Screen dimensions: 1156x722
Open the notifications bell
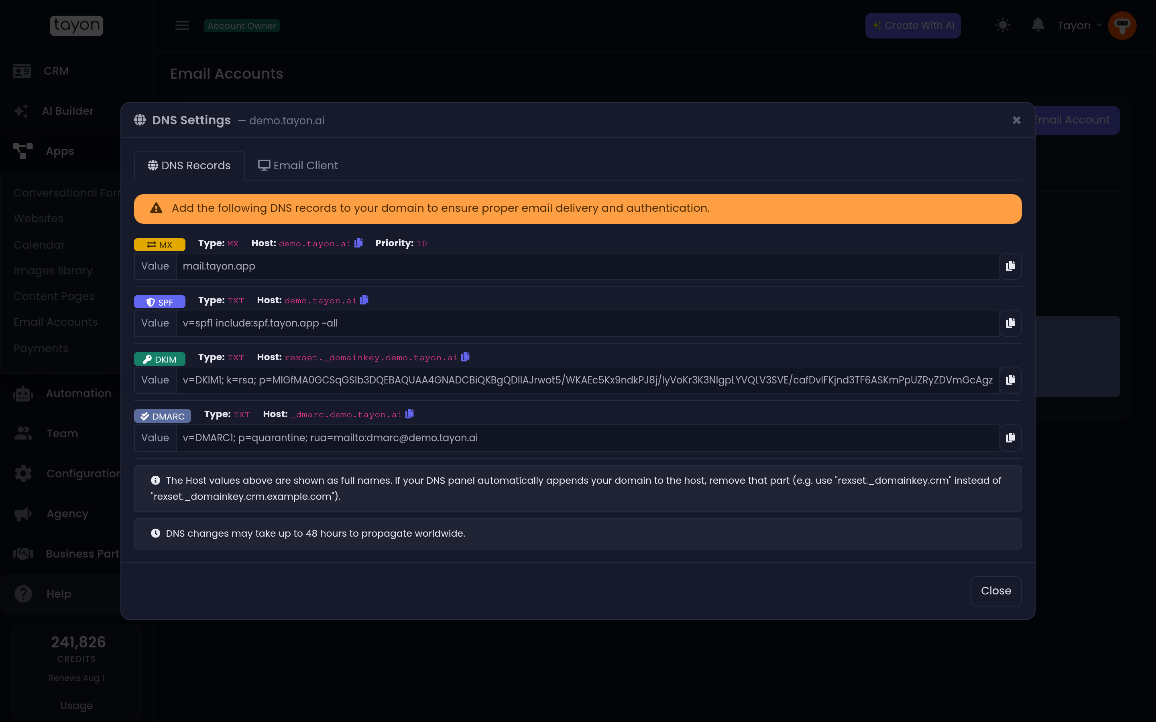click(x=1038, y=24)
